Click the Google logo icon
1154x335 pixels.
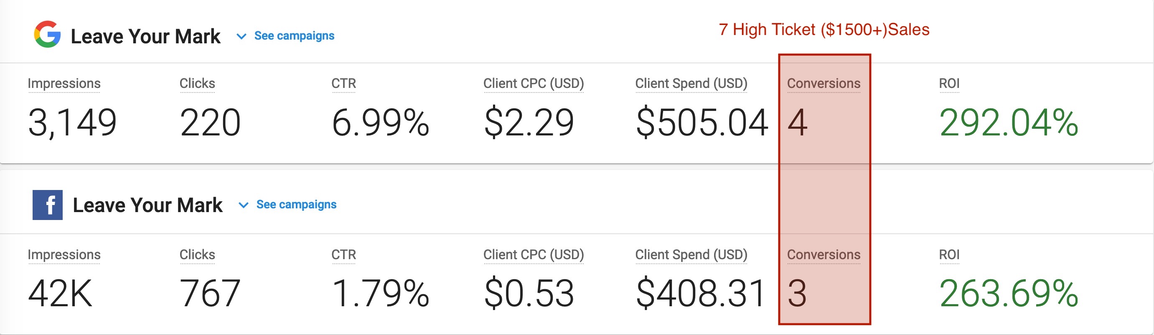tap(47, 35)
